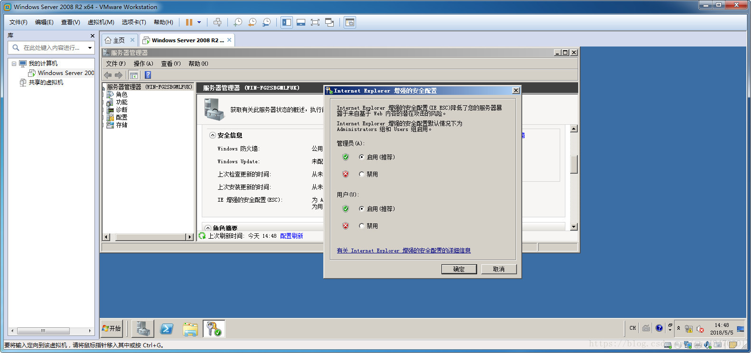Select Windows Server 2008 VM in library
The image size is (751, 353).
61,73
